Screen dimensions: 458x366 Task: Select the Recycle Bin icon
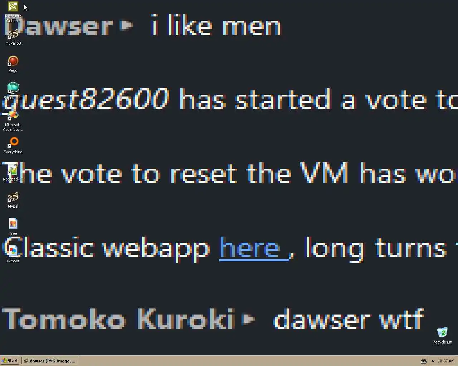[442, 335]
